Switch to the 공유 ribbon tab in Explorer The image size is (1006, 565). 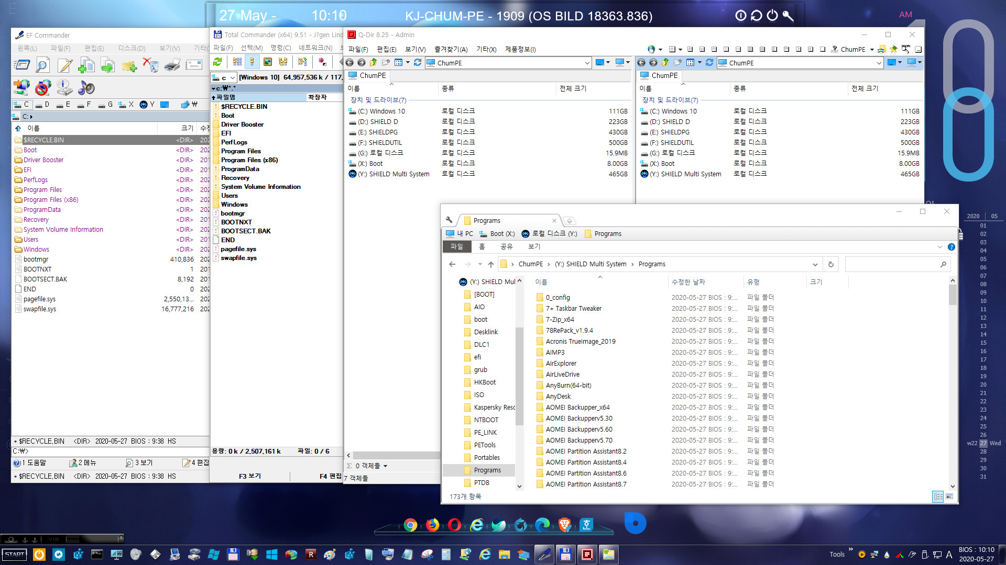click(506, 246)
